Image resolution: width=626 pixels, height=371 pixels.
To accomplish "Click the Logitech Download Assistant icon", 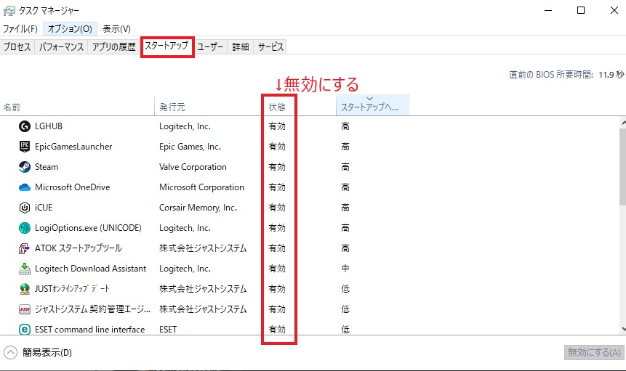I will coord(25,269).
